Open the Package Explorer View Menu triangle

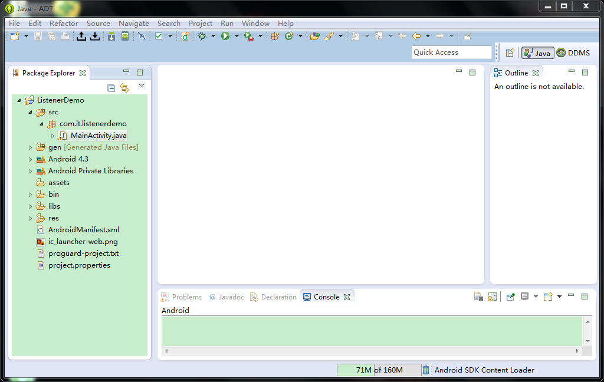[x=142, y=85]
